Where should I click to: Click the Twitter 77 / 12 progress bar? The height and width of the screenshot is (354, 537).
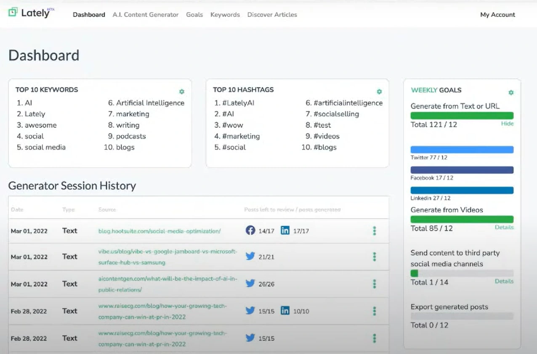(x=462, y=149)
